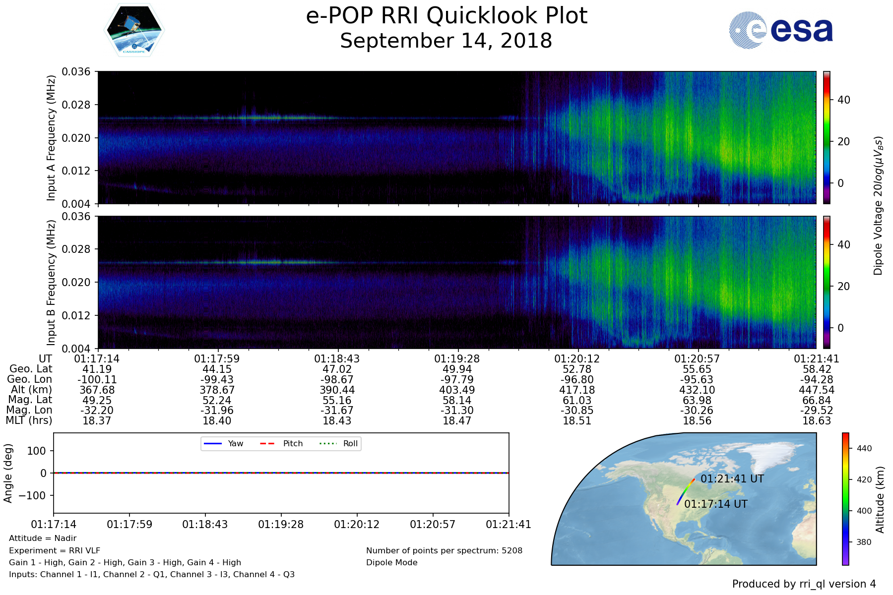Viewport: 893px width, 595px height.
Task: Click the 'Attitude = Nadir' text
Action: tap(43, 538)
